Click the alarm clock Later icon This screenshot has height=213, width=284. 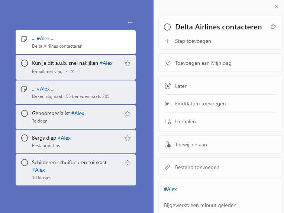pyautogui.click(x=168, y=86)
